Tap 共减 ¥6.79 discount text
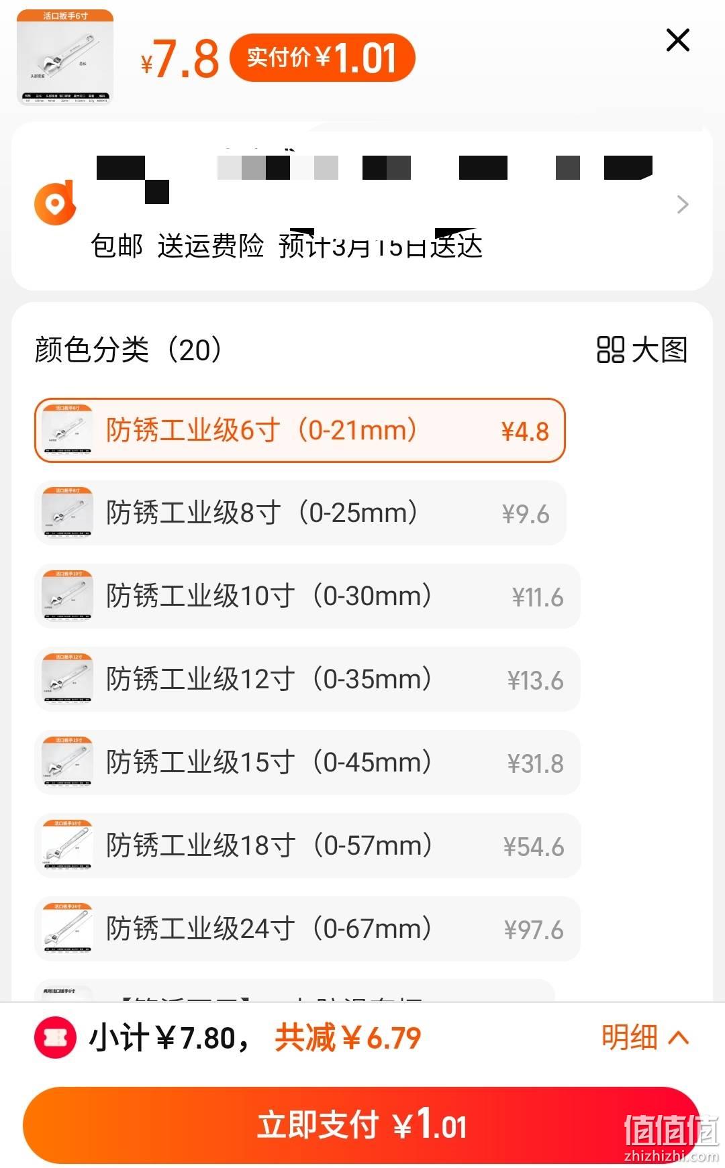This screenshot has width=725, height=1168. pos(348,1038)
